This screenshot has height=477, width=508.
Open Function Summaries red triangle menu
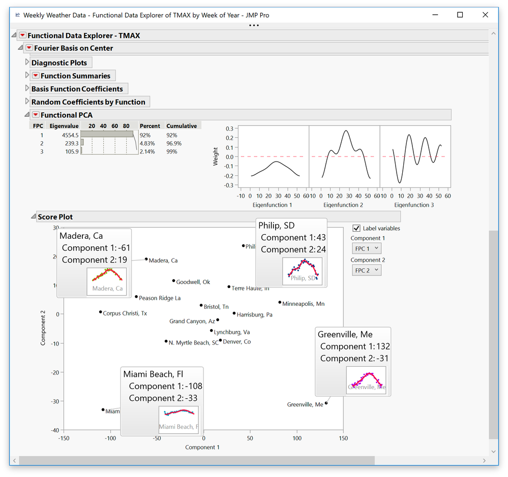pos(36,75)
